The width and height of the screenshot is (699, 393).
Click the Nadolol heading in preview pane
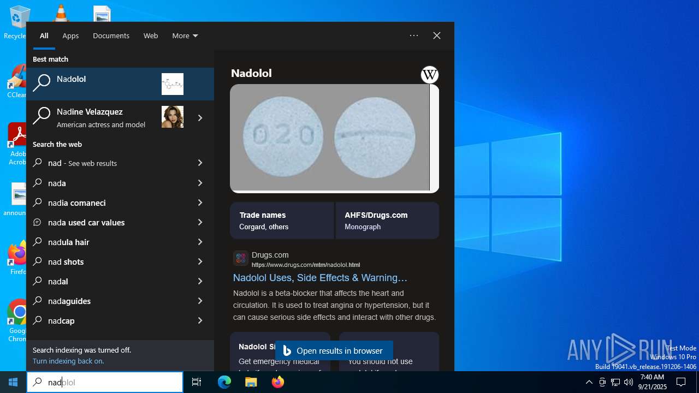pyautogui.click(x=251, y=73)
